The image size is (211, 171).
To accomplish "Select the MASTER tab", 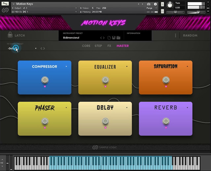I will pos(123,46).
